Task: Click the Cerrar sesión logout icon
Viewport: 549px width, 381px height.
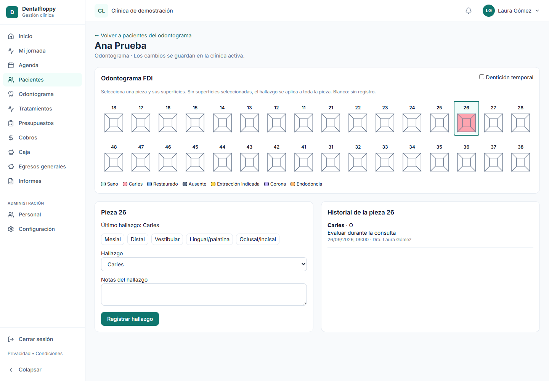Action: click(11, 339)
